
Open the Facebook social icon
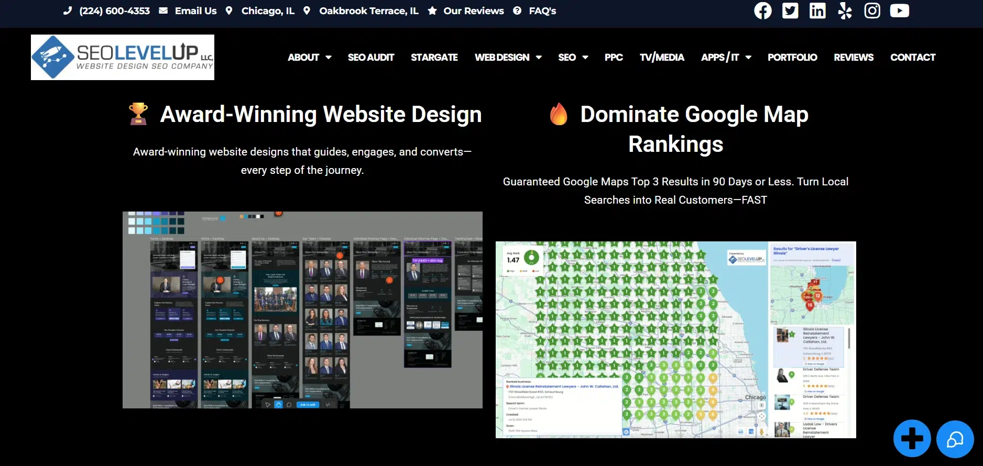coord(763,10)
